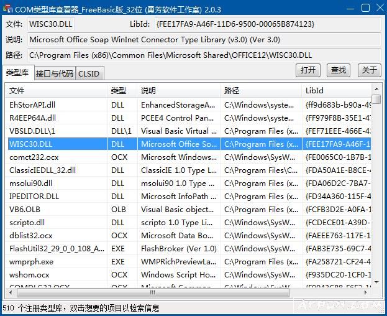Switch to the 接口与代码 tab

coord(55,73)
